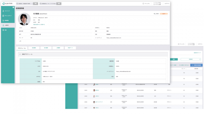Click gray search button of second search box
This screenshot has width=204, height=114.
click(59, 4)
